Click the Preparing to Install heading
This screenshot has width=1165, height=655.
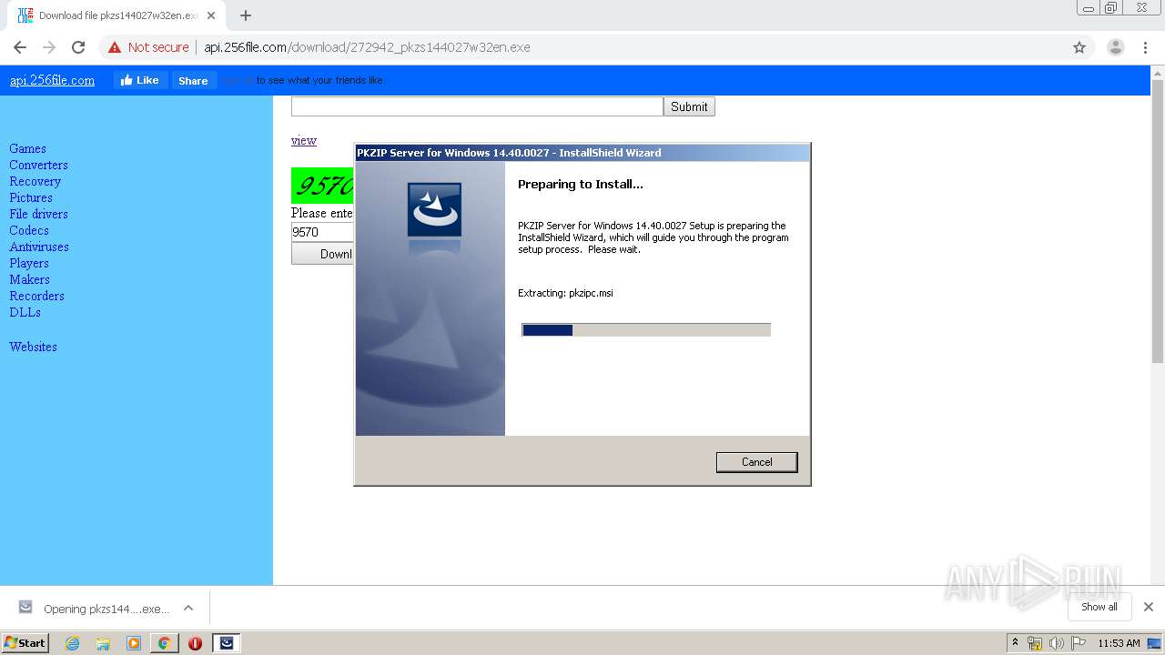click(581, 184)
